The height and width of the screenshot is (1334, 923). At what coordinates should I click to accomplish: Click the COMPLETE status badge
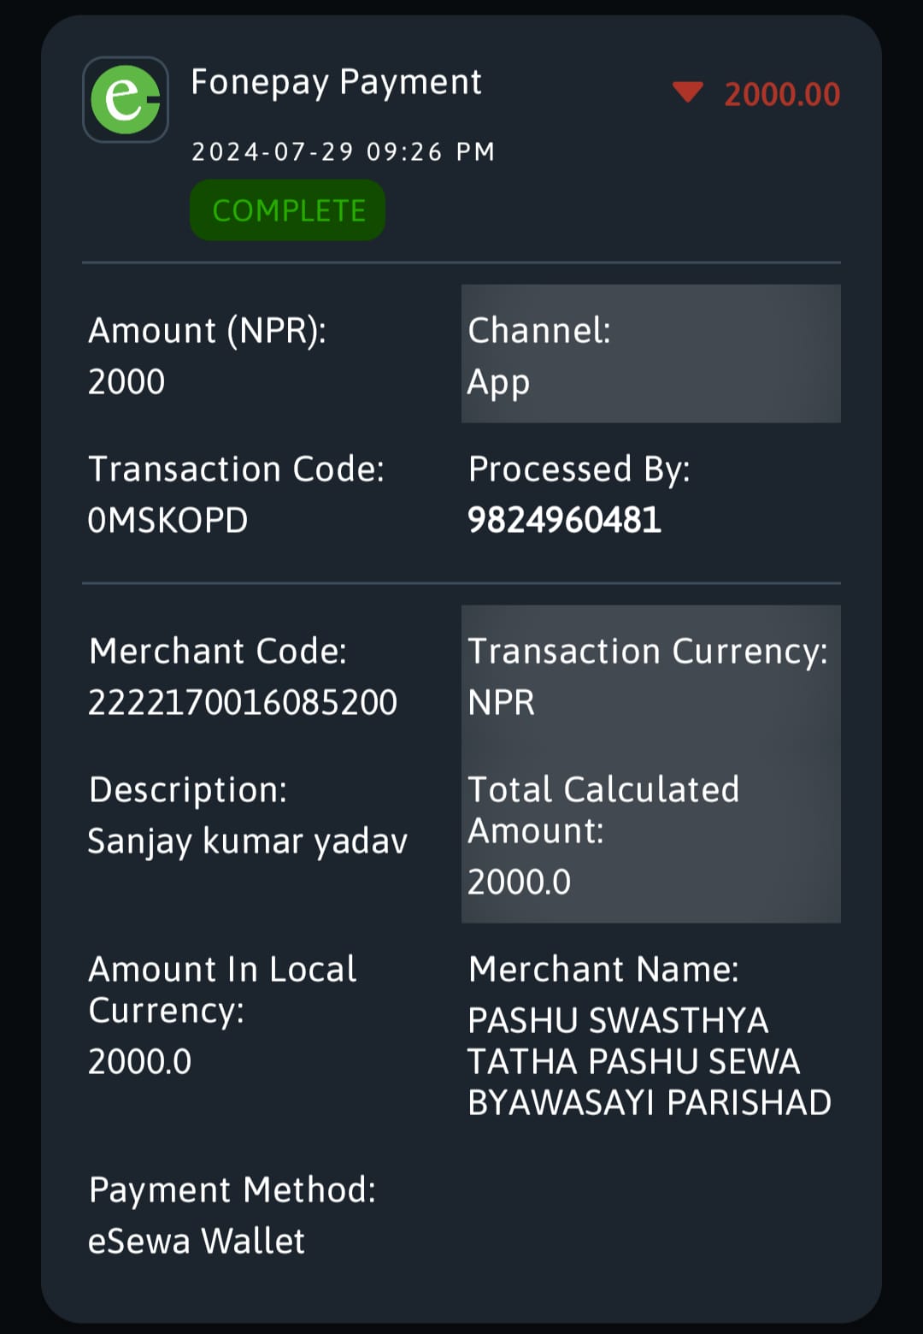[288, 210]
